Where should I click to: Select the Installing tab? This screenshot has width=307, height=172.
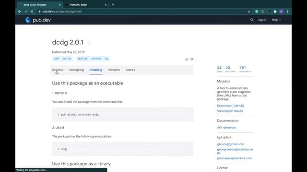pyautogui.click(x=96, y=70)
